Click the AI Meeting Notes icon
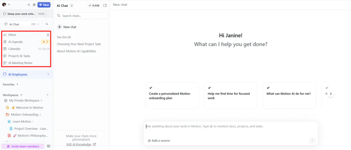The width and height of the screenshot is (351, 150). coord(5,63)
